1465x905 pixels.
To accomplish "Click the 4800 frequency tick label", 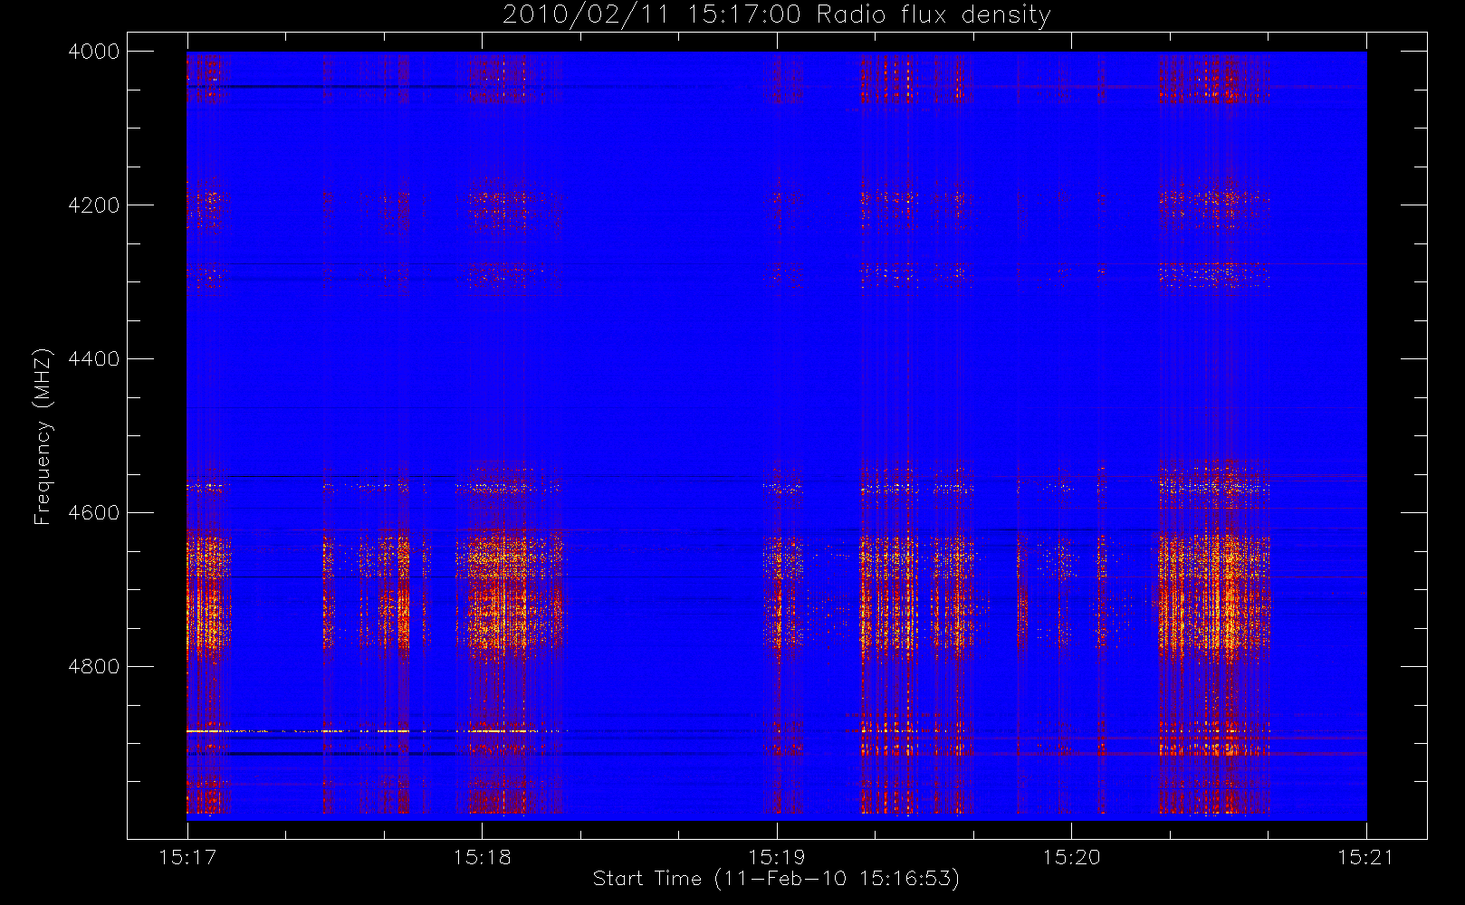I will coord(94,667).
